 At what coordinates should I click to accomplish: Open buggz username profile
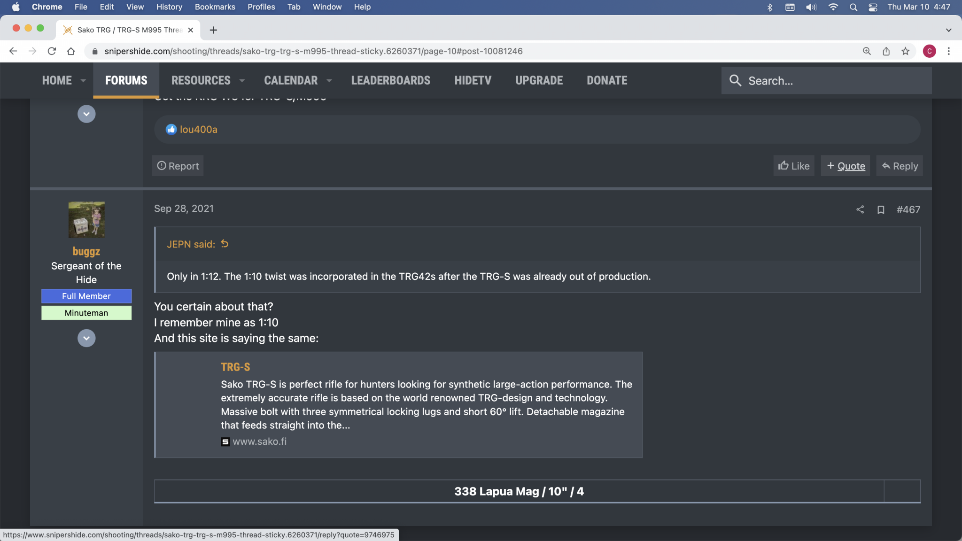pyautogui.click(x=86, y=251)
